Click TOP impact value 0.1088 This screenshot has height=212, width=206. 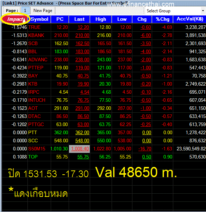20,157
